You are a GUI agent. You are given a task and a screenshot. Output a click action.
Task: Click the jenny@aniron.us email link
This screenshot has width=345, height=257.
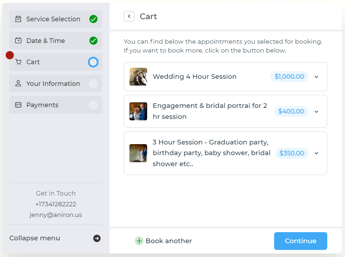56,215
